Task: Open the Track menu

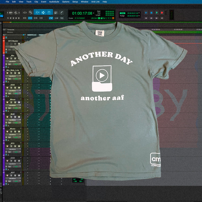Action: [29, 2]
